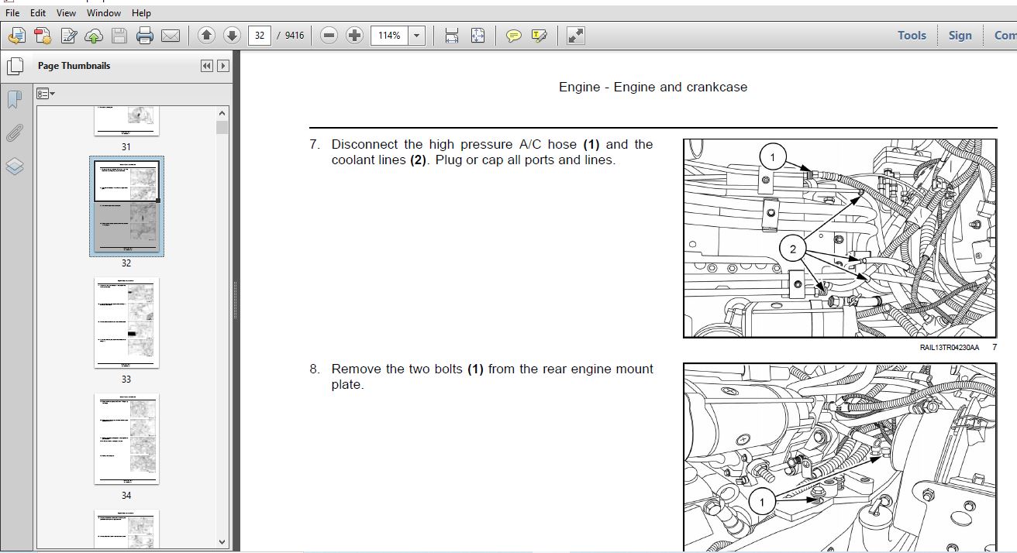1017x553 pixels.
Task: Open the Bookmarks panel icon
Action: [x=15, y=99]
